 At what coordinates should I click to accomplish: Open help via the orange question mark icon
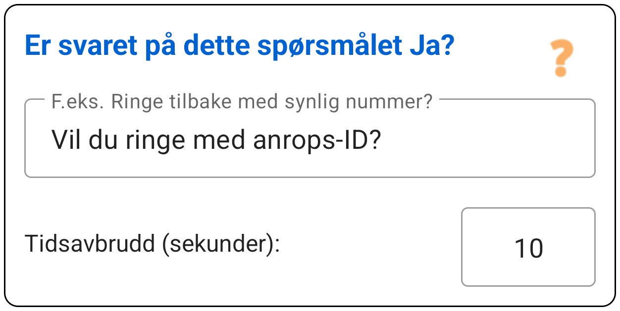click(562, 58)
